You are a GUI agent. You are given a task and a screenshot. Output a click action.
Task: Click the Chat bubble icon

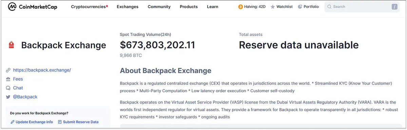point(8,88)
